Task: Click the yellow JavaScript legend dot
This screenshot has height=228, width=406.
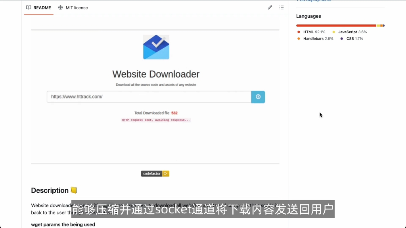Action: pos(334,32)
